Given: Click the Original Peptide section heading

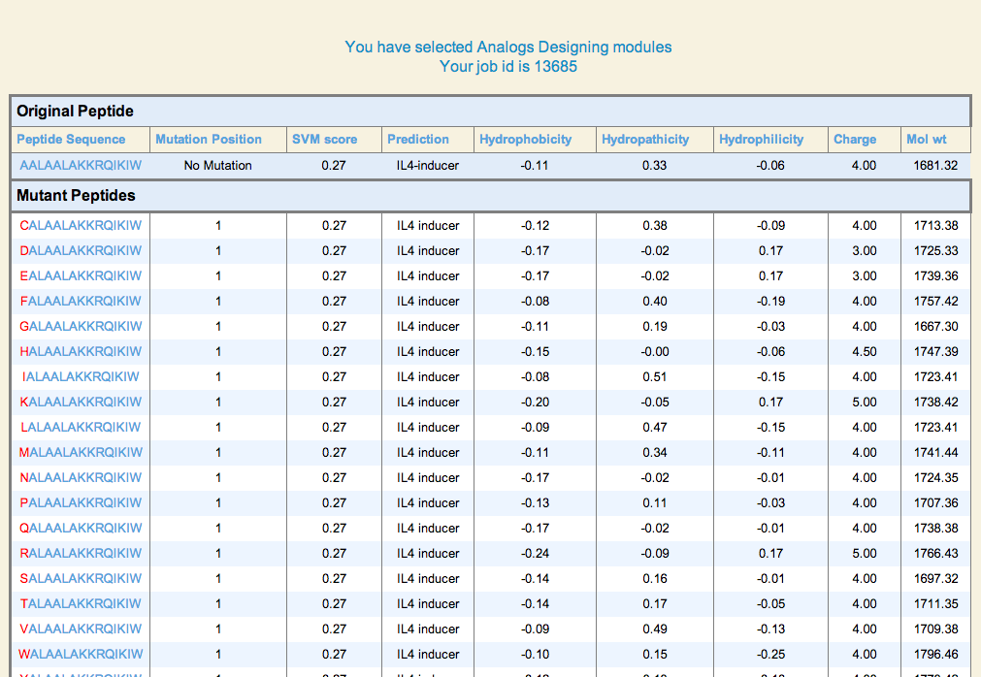Looking at the screenshot, I should pyautogui.click(x=75, y=111).
